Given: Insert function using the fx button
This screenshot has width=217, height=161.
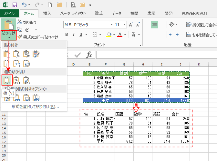Looking at the screenshot, I should tap(89, 55).
